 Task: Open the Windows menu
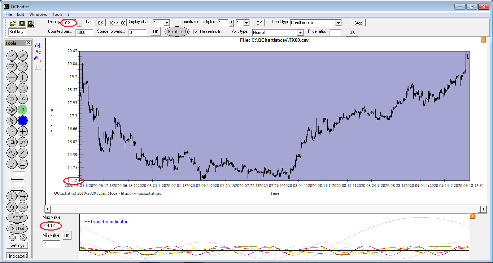click(x=38, y=14)
